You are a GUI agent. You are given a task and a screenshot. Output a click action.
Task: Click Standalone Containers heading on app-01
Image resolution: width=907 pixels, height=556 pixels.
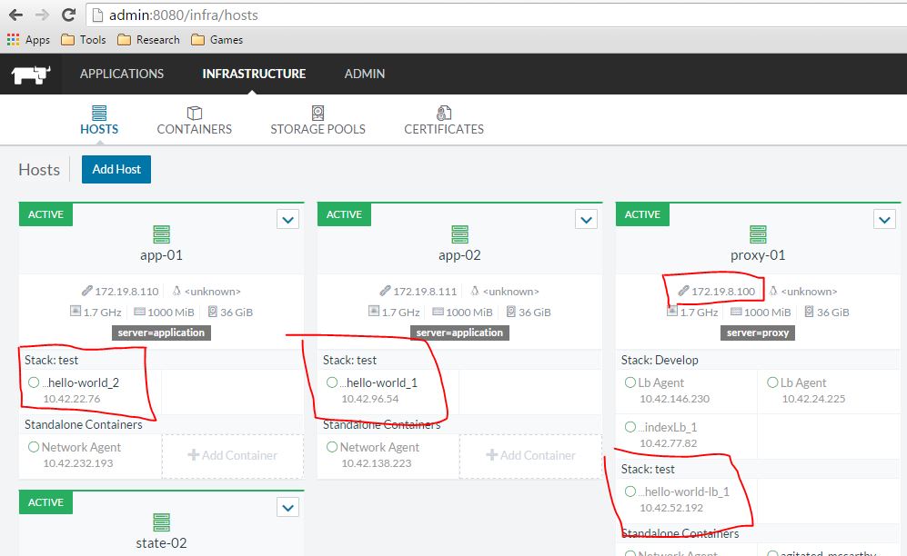coord(84,424)
